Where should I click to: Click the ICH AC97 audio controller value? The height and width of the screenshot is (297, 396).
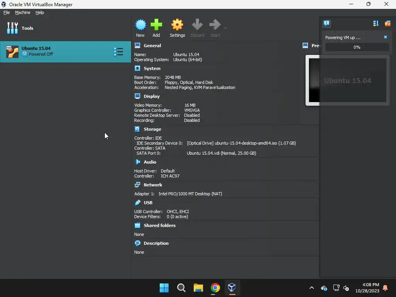(x=170, y=176)
